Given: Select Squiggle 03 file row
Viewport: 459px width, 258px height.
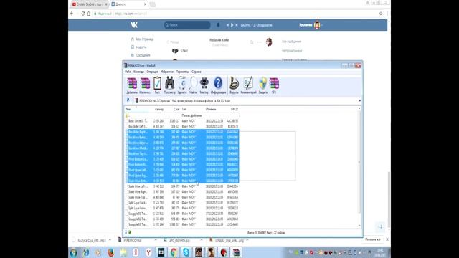Looking at the screenshot, I should pyautogui.click(x=182, y=224).
